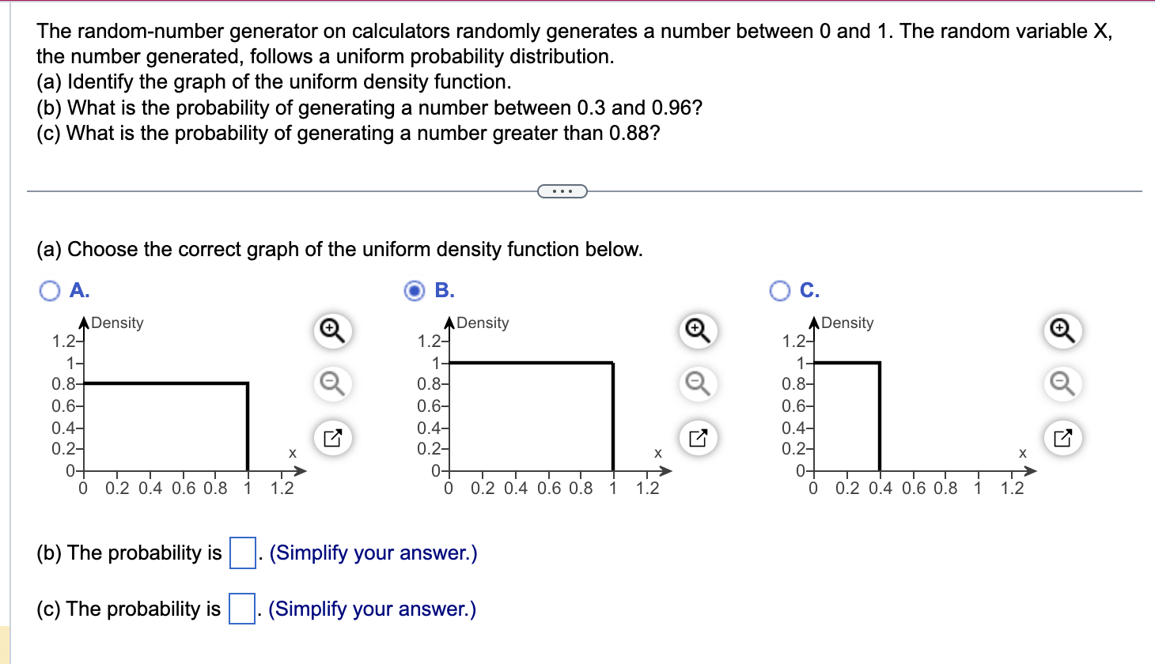This screenshot has height=664, width=1155.
Task: Click the ellipsis divider expander
Action: [562, 190]
